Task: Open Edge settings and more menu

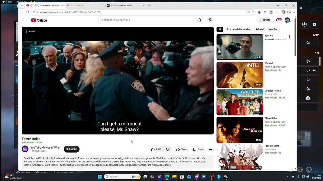Action: tap(277, 12)
